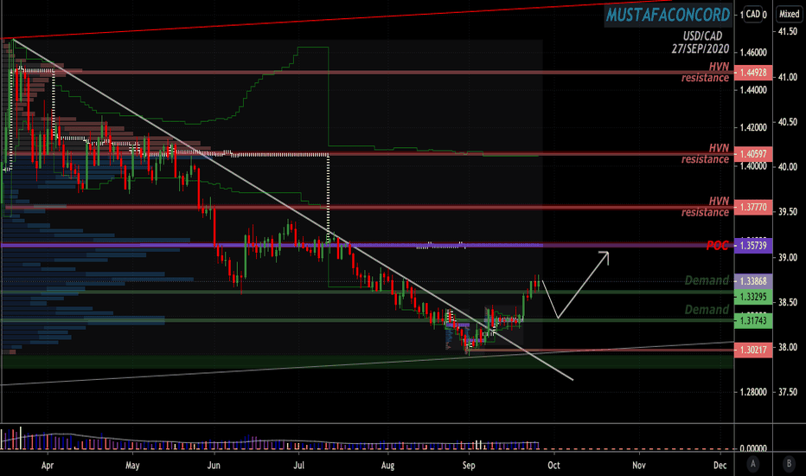
Task: Click the USD/CAD symbol text
Action: point(702,36)
